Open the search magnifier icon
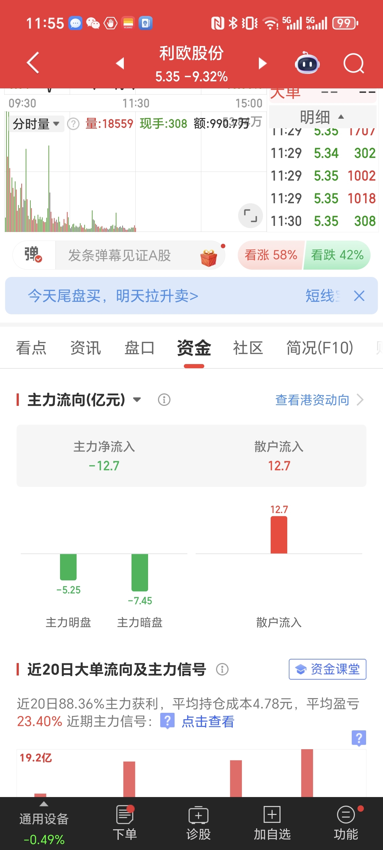Screen dimensions: 383x850 coord(354,63)
